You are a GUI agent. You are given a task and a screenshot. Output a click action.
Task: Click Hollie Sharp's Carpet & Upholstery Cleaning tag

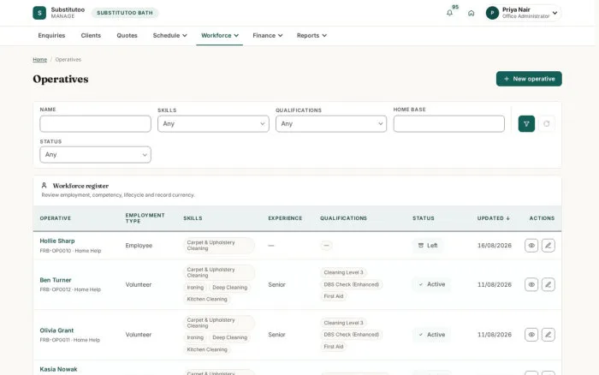click(219, 246)
